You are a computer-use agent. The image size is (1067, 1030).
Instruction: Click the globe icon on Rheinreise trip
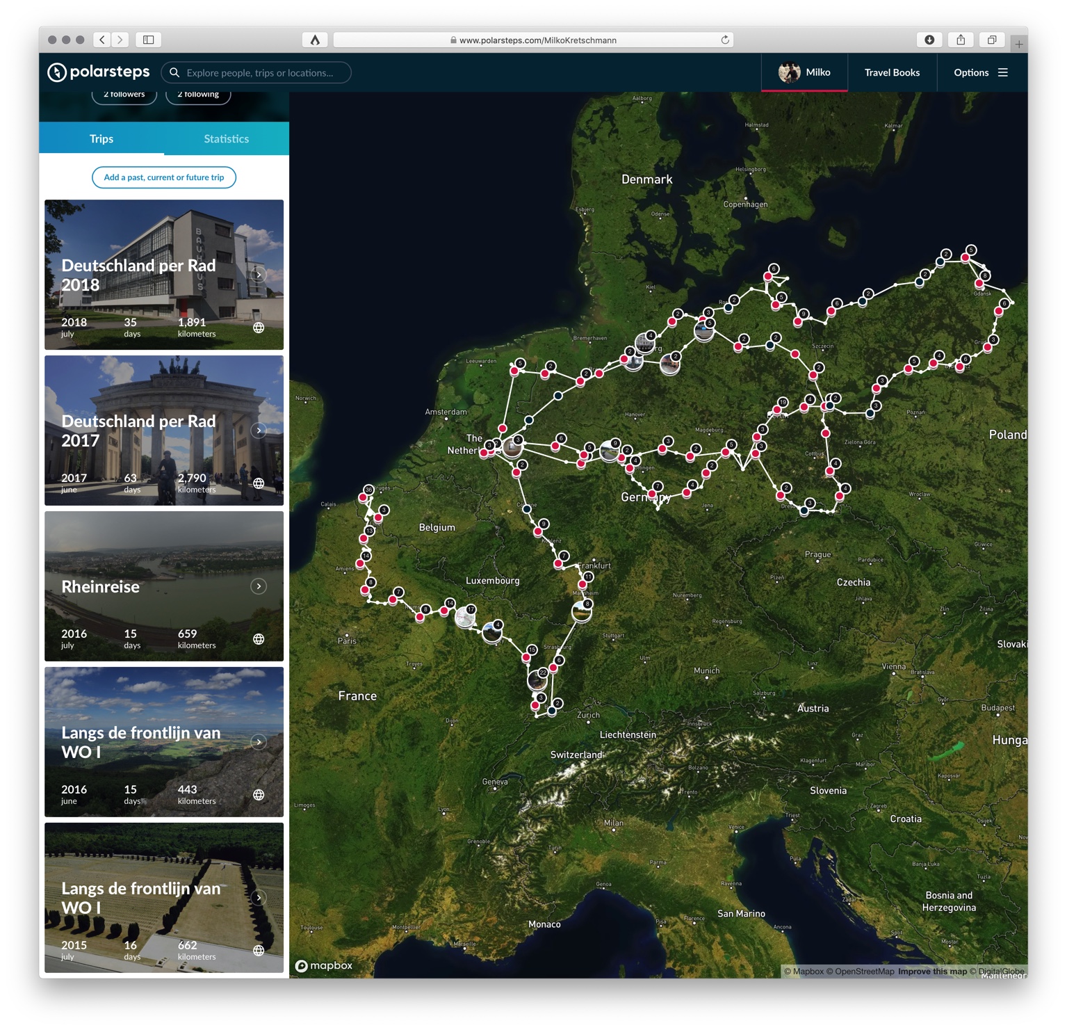coord(259,639)
